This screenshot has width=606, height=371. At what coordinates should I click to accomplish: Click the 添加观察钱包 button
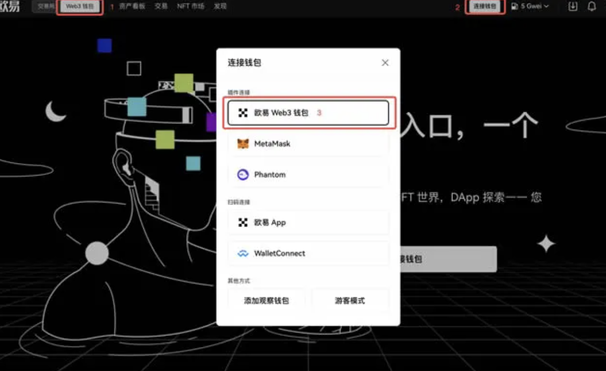[x=266, y=300]
